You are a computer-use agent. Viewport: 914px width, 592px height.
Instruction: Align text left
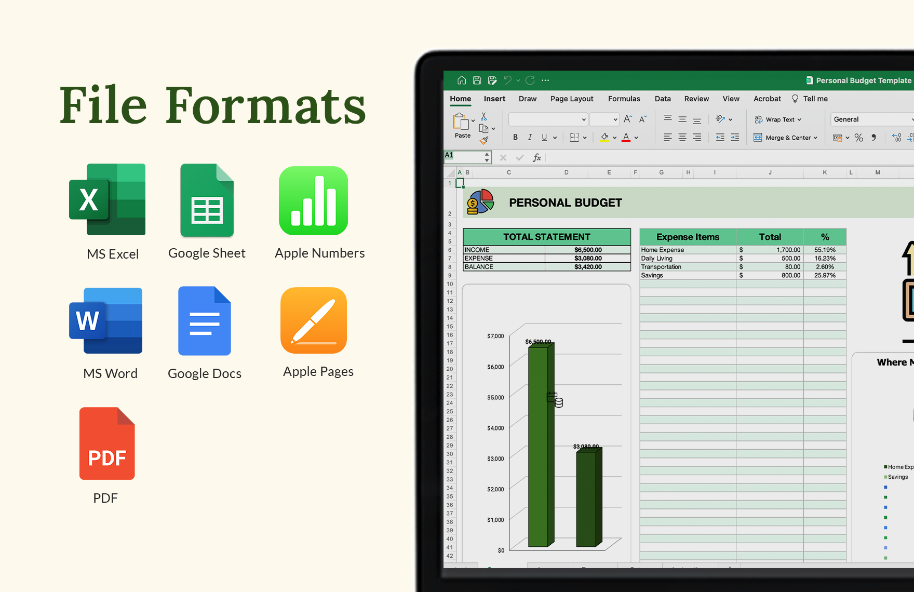pos(668,138)
